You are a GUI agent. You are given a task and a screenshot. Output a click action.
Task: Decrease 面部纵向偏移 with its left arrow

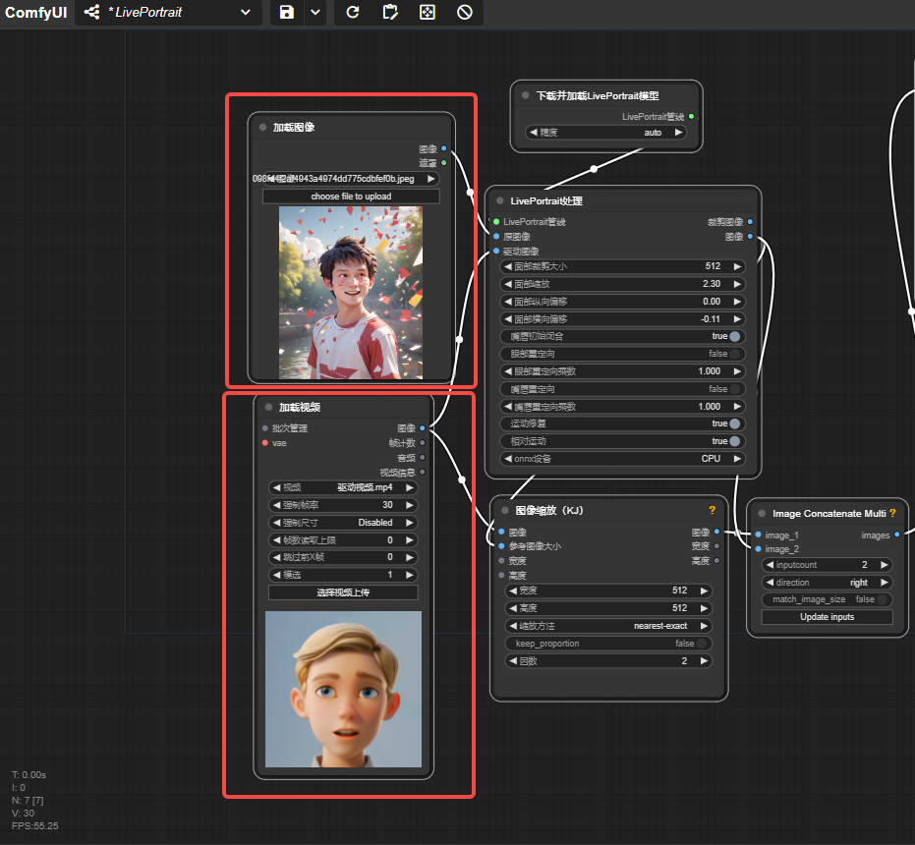tap(508, 301)
